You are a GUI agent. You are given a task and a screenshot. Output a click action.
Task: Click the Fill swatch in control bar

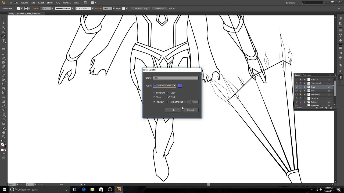click(x=19, y=9)
